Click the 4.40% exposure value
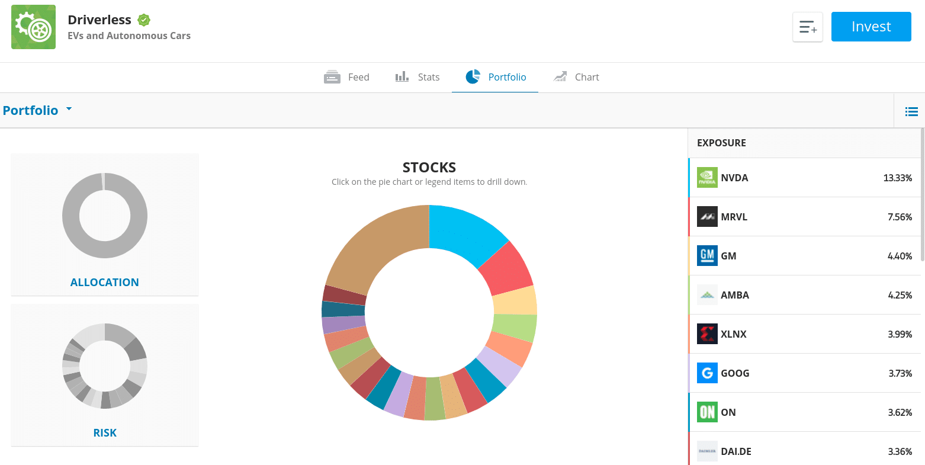 point(900,256)
